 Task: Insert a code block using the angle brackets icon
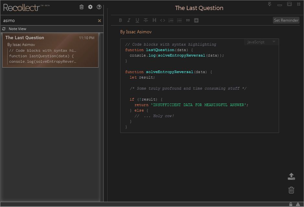click(163, 20)
